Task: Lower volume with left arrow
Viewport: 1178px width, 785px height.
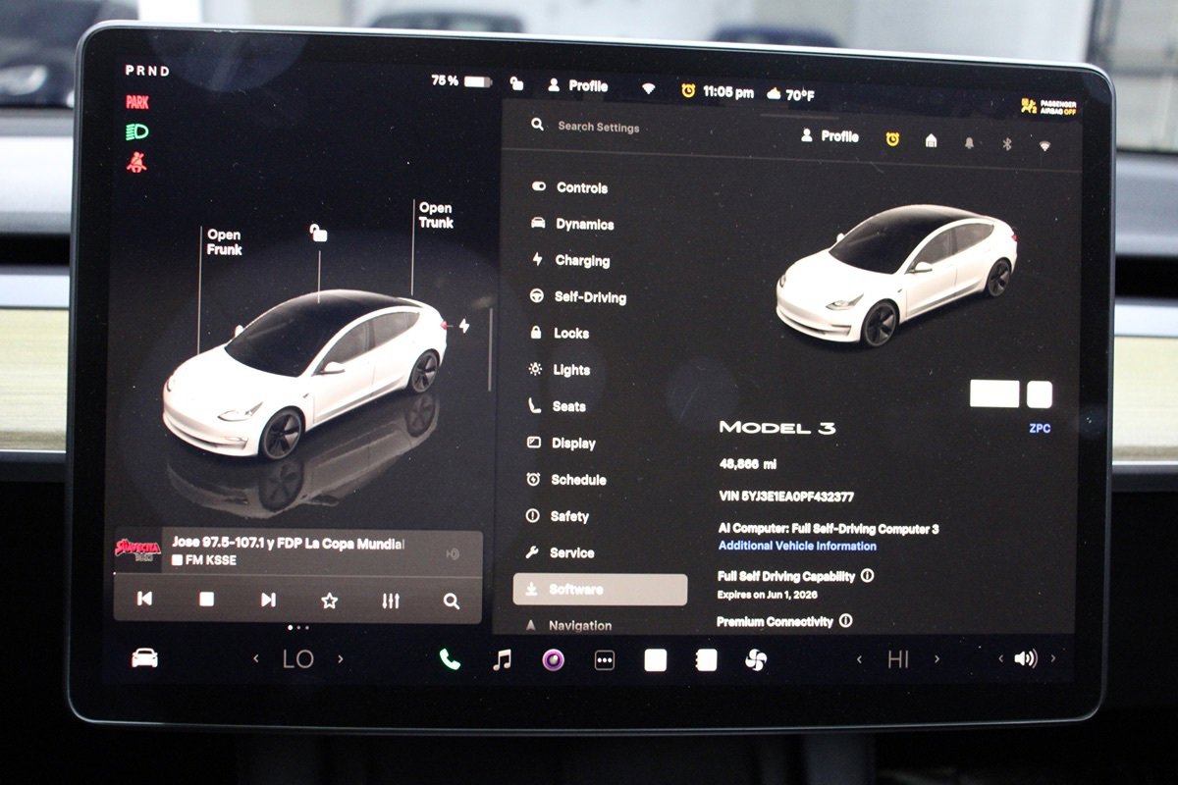Action: [1000, 658]
